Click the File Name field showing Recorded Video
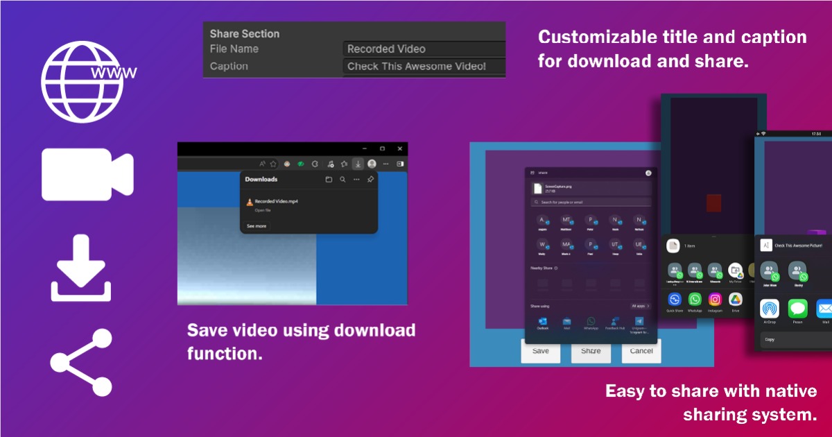Image resolution: width=832 pixels, height=437 pixels. 424,49
